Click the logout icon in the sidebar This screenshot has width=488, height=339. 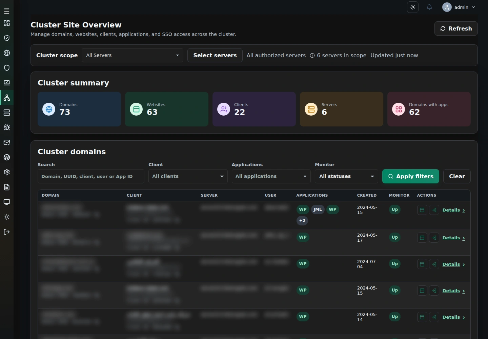[x=7, y=232]
